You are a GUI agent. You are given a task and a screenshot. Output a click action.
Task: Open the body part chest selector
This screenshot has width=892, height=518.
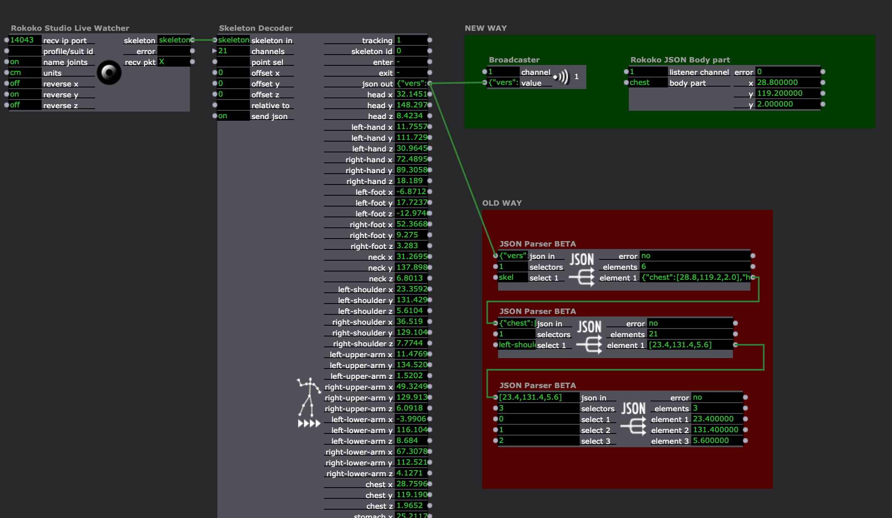point(647,82)
